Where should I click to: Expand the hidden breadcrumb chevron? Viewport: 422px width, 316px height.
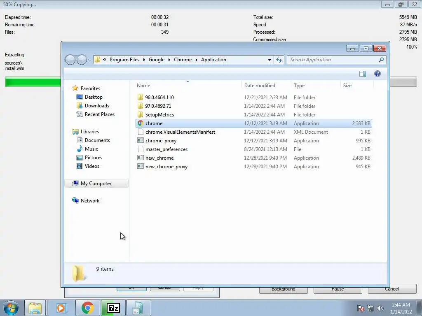coord(104,60)
